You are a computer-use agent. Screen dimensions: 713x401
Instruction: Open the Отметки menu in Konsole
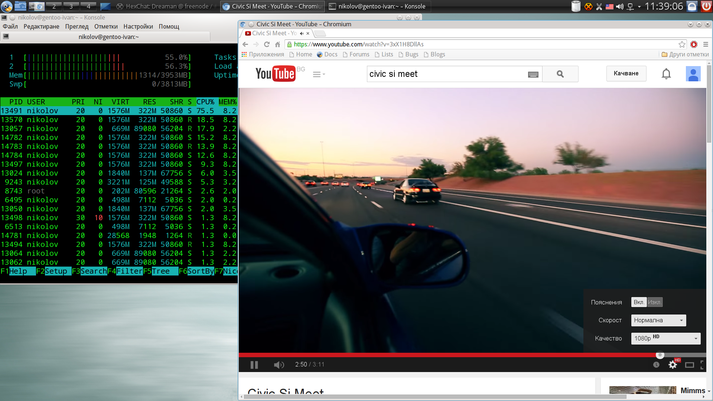coord(106,26)
